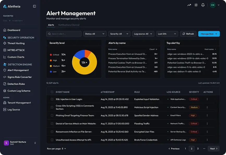The image size is (226, 155).
Task: Open the Status: All dropdown
Action: 95,34
